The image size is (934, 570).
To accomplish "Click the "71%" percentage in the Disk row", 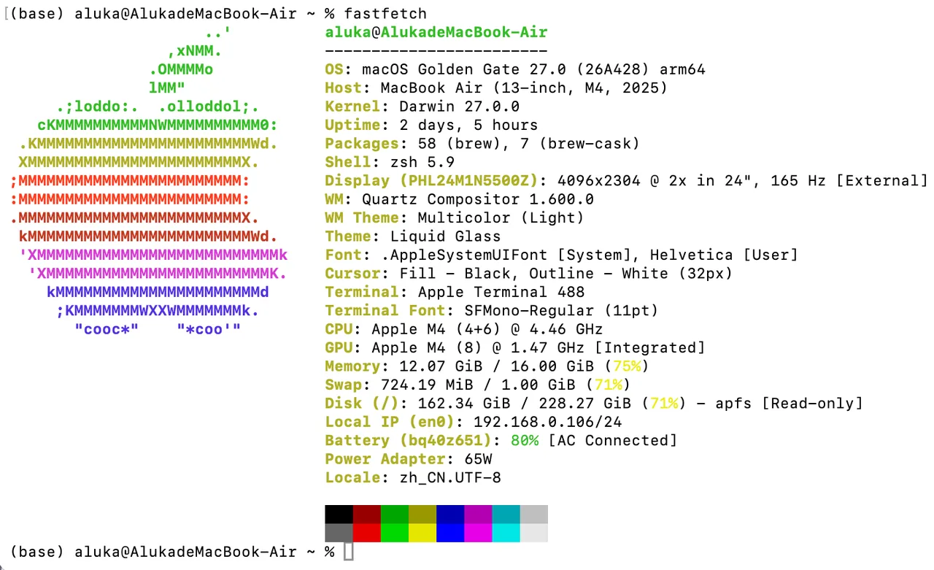I will tap(664, 404).
